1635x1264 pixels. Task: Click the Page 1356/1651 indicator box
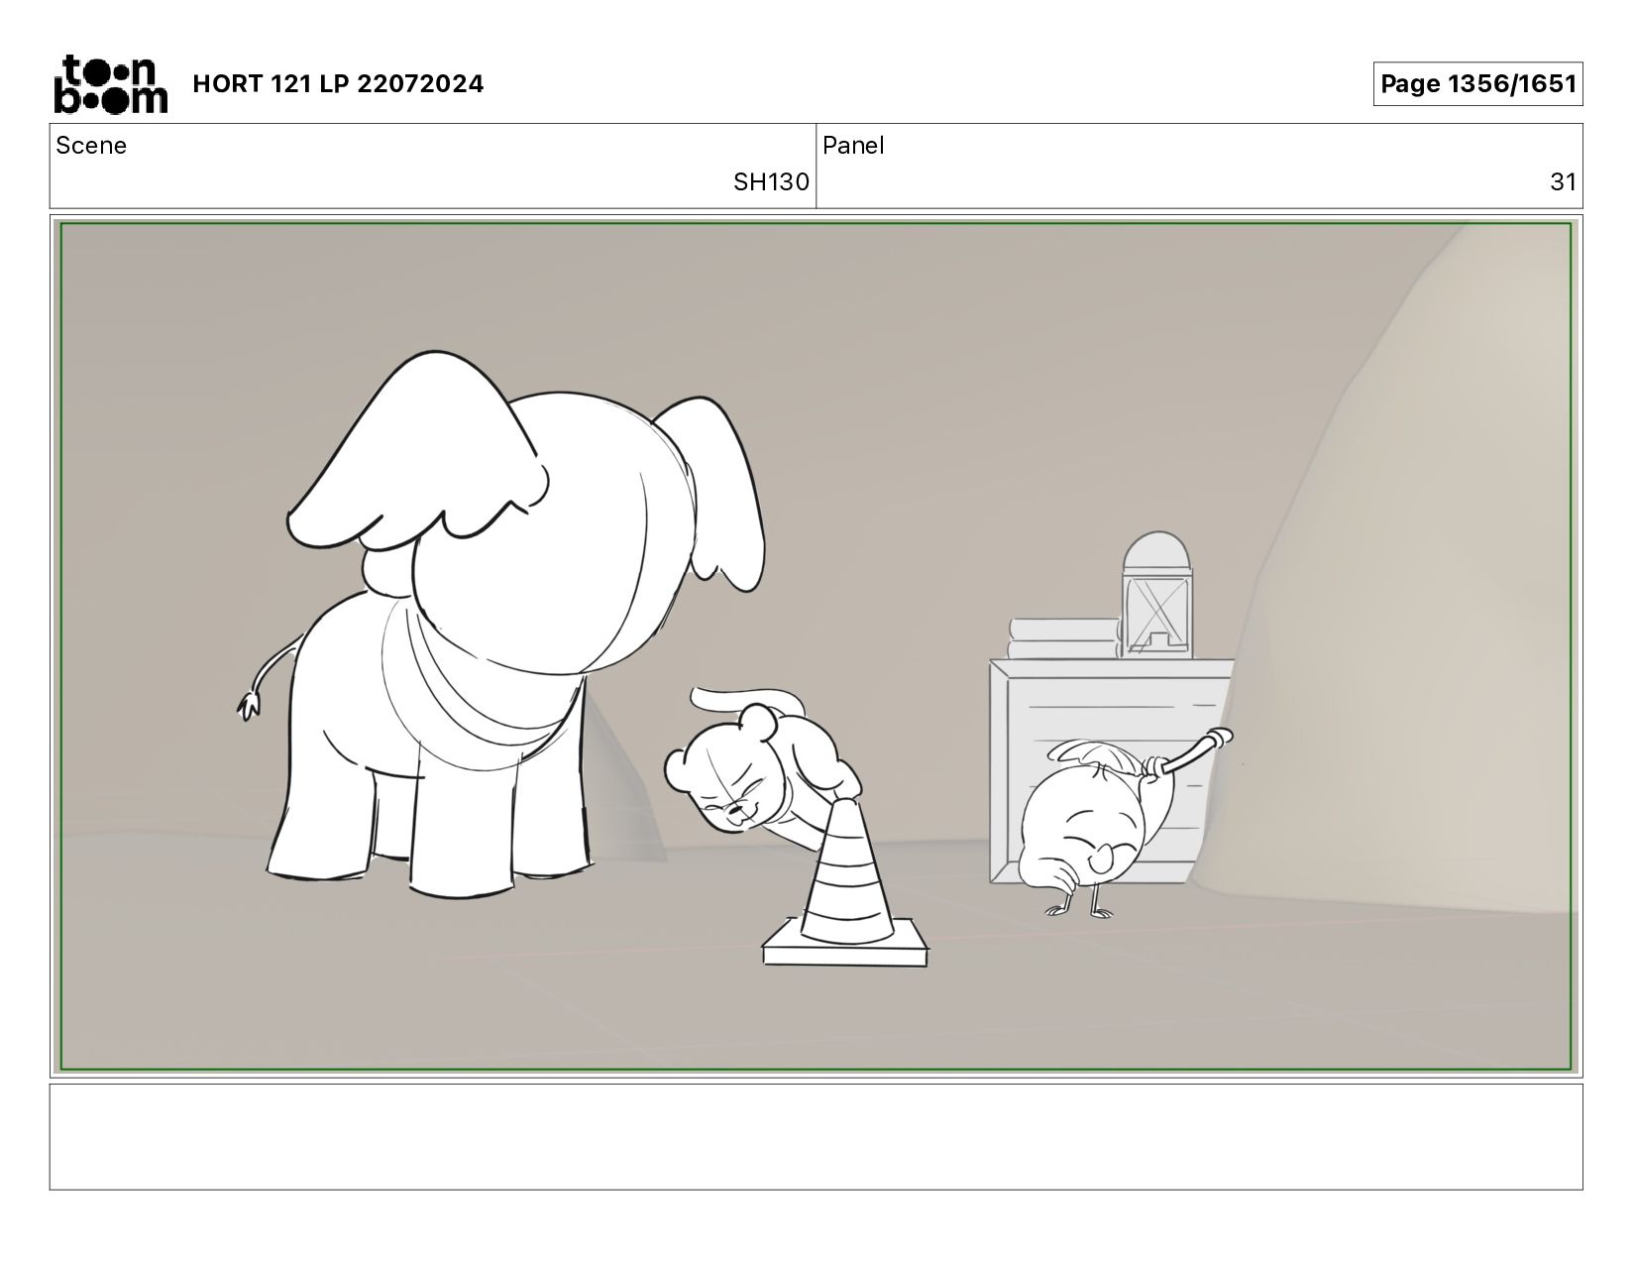(1477, 84)
